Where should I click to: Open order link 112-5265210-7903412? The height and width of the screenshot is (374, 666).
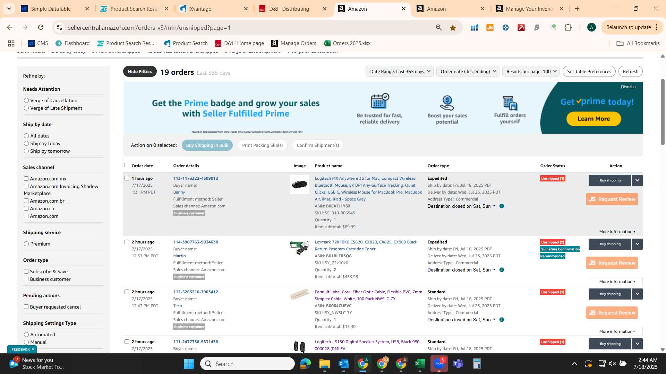(x=196, y=292)
